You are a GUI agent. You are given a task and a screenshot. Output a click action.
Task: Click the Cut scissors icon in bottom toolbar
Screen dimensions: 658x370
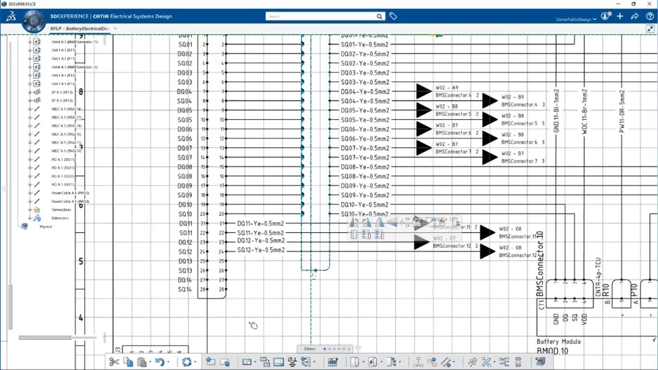[114, 362]
